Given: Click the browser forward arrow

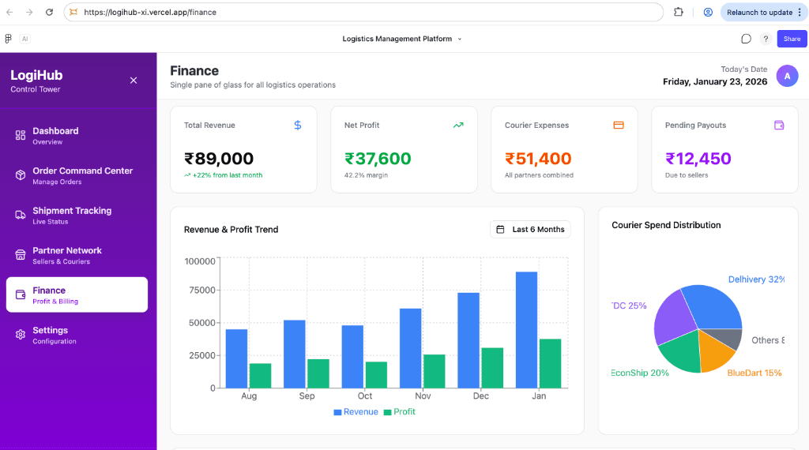Looking at the screenshot, I should pos(29,13).
